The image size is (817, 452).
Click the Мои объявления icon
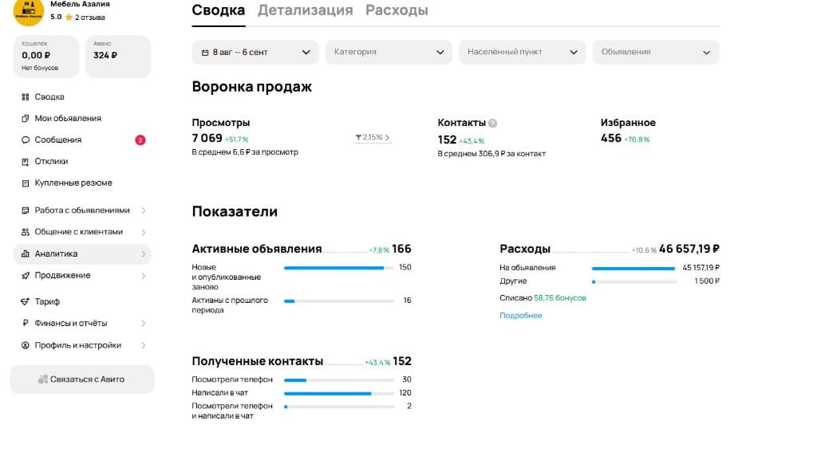25,119
